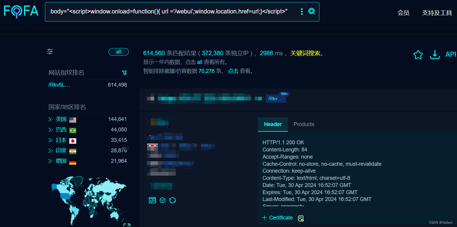This screenshot has width=457, height=227.
Task: Click the search magnifier icon
Action: (x=311, y=12)
